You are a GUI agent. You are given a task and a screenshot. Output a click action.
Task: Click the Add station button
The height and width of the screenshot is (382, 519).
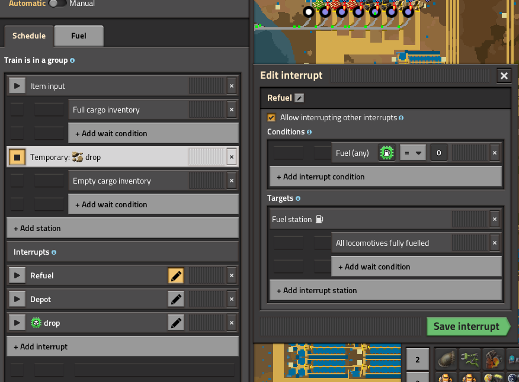[x=123, y=228]
